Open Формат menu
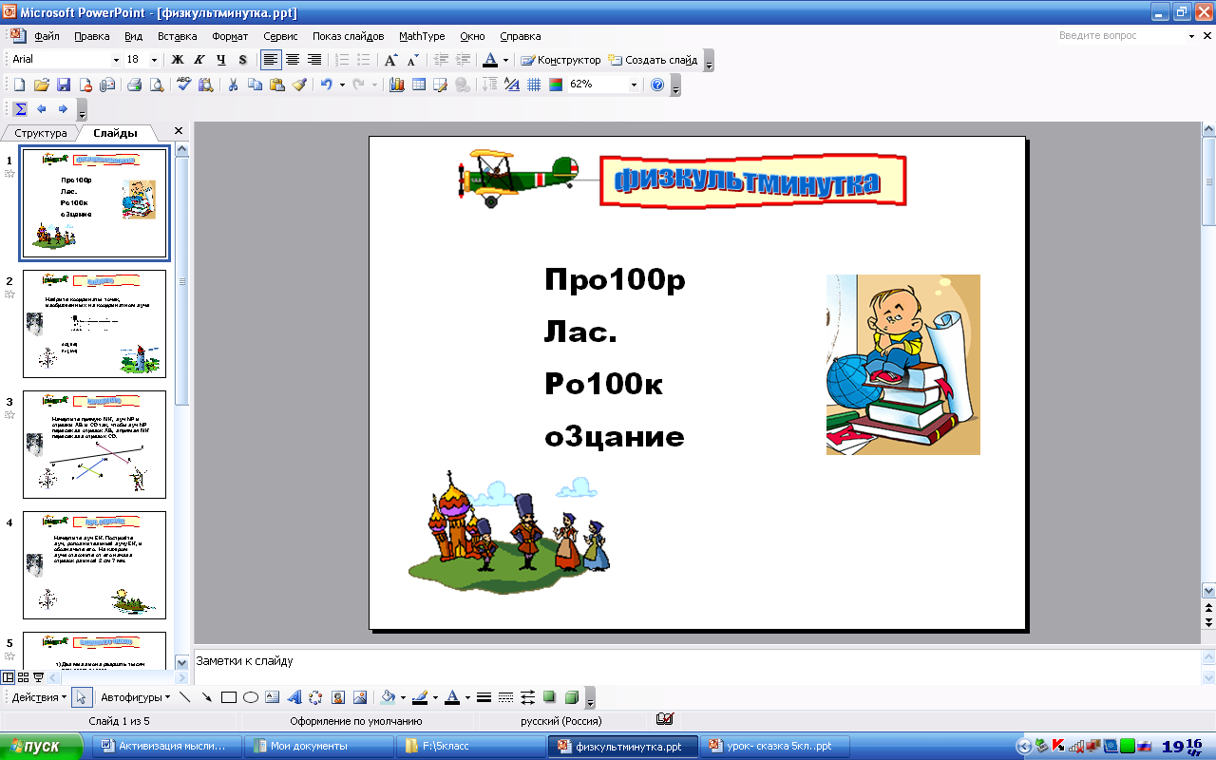 (x=230, y=36)
